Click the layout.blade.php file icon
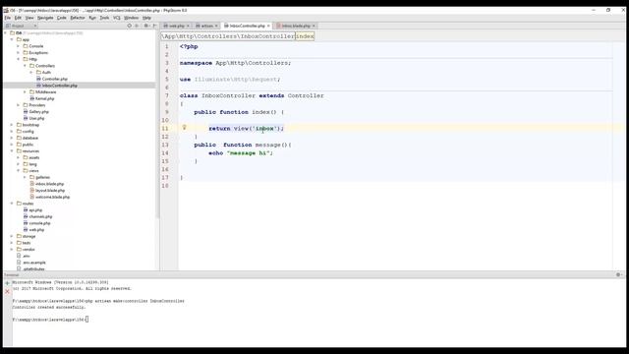 tap(32, 190)
